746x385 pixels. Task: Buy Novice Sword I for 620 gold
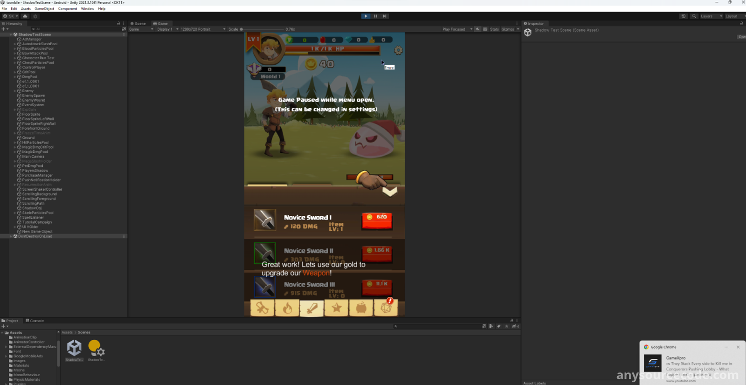tap(377, 220)
